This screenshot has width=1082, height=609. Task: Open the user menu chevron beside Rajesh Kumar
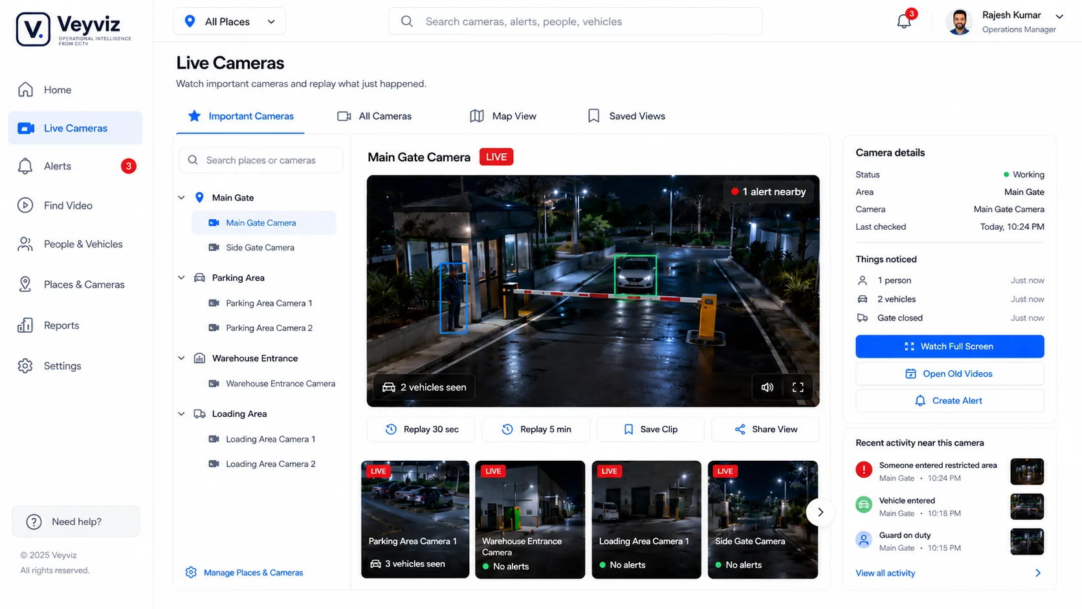click(x=1059, y=17)
